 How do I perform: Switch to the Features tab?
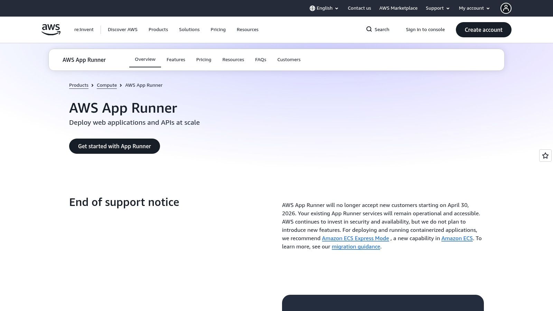pyautogui.click(x=176, y=60)
